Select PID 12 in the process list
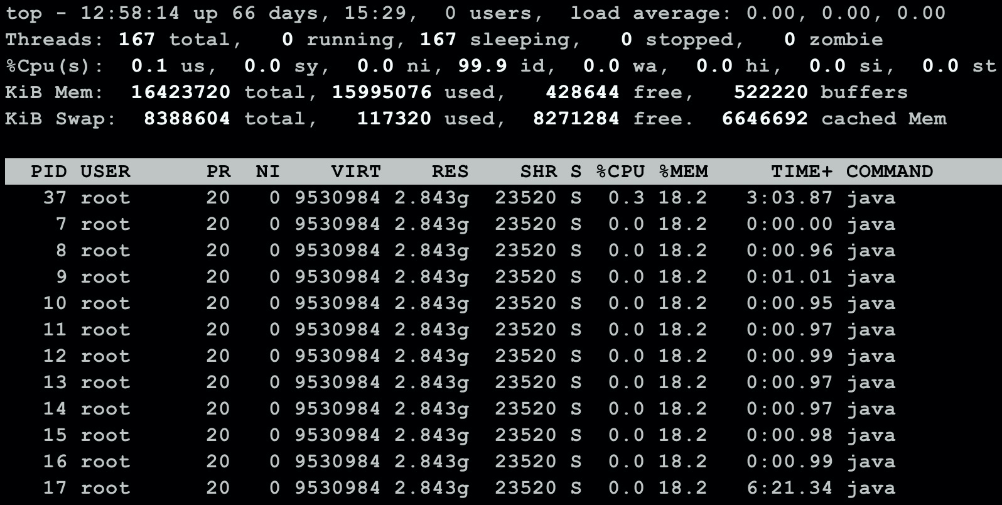This screenshot has width=1002, height=505. coord(55,356)
